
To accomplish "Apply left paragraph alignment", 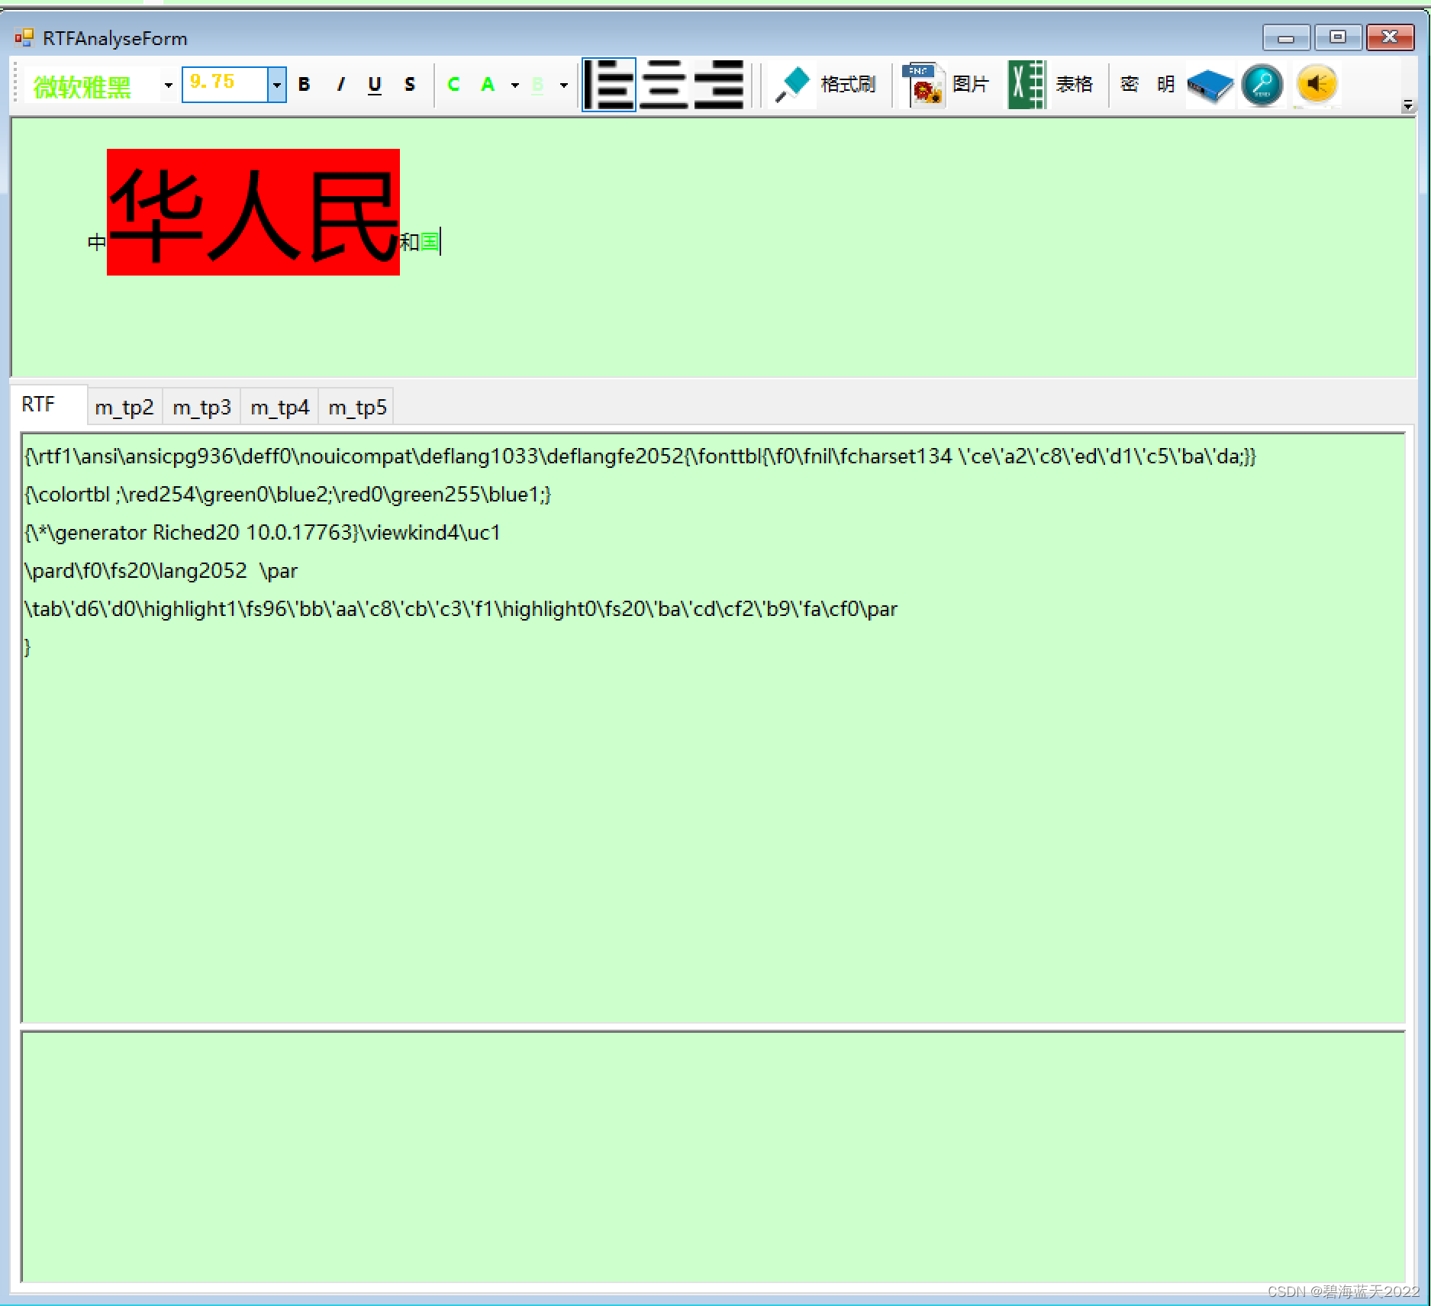I will [608, 84].
